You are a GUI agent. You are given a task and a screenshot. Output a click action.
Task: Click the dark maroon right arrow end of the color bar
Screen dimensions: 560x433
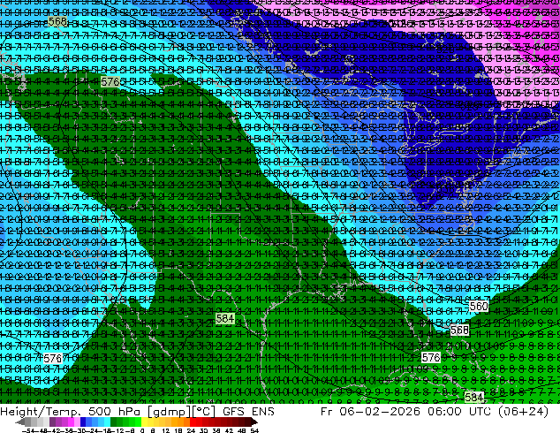[x=254, y=422]
